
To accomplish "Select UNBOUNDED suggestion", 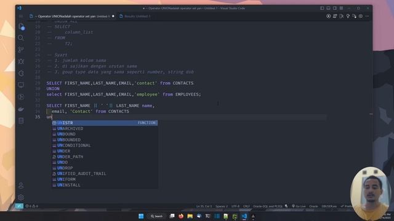I will tap(105, 140).
